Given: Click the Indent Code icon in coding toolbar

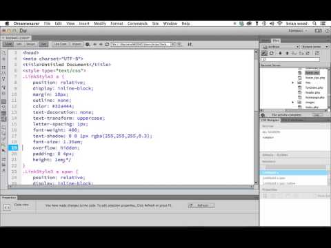Looking at the screenshot, I should (3, 159).
